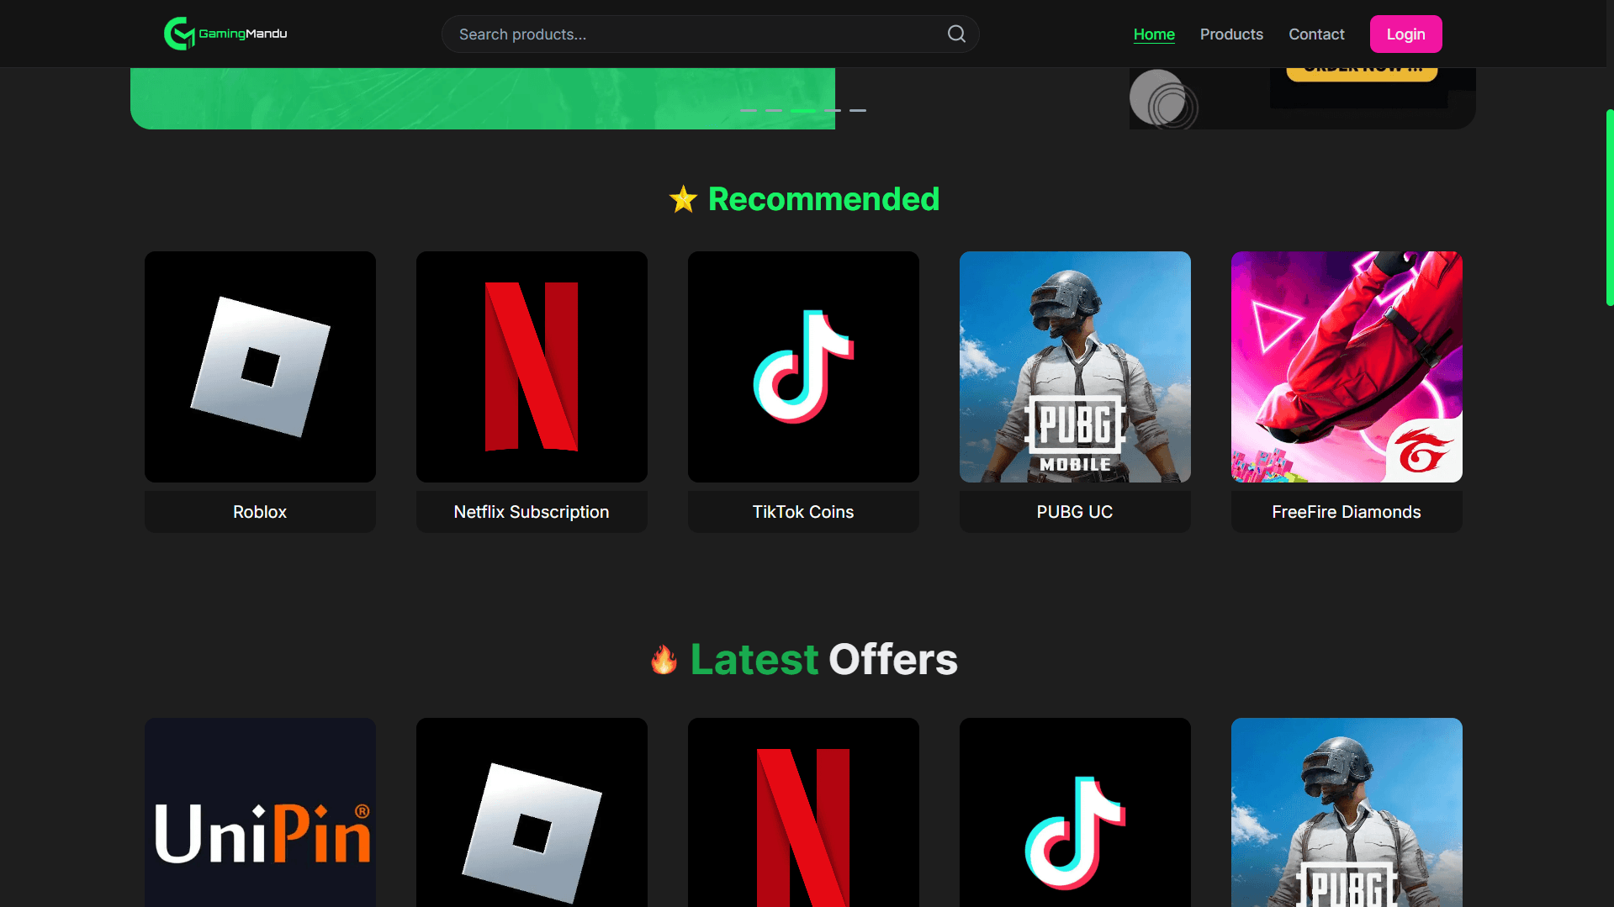The image size is (1614, 907).
Task: Select the FreeFire Garena image in Recommended
Action: [x=1347, y=366]
